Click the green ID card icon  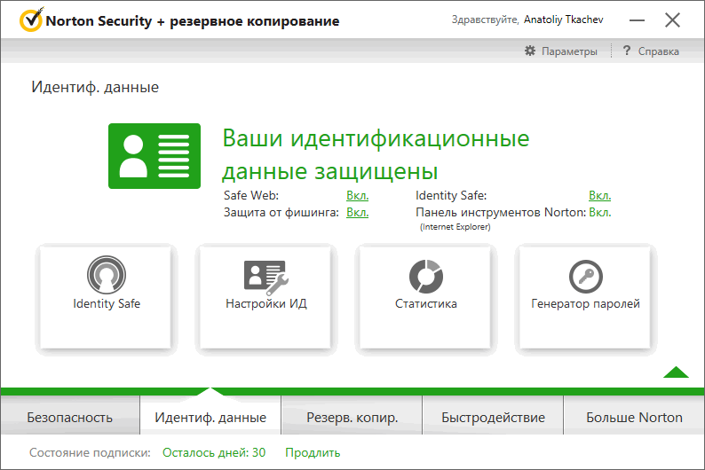(x=154, y=156)
